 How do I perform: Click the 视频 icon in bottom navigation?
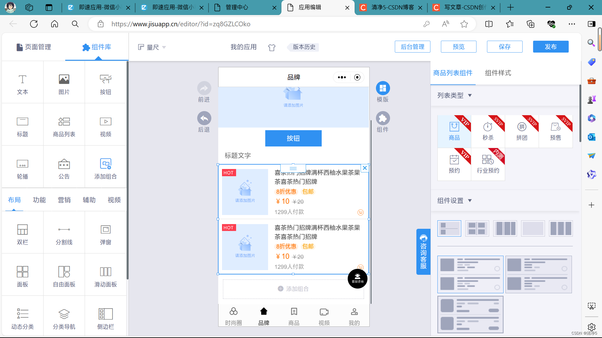(x=324, y=312)
